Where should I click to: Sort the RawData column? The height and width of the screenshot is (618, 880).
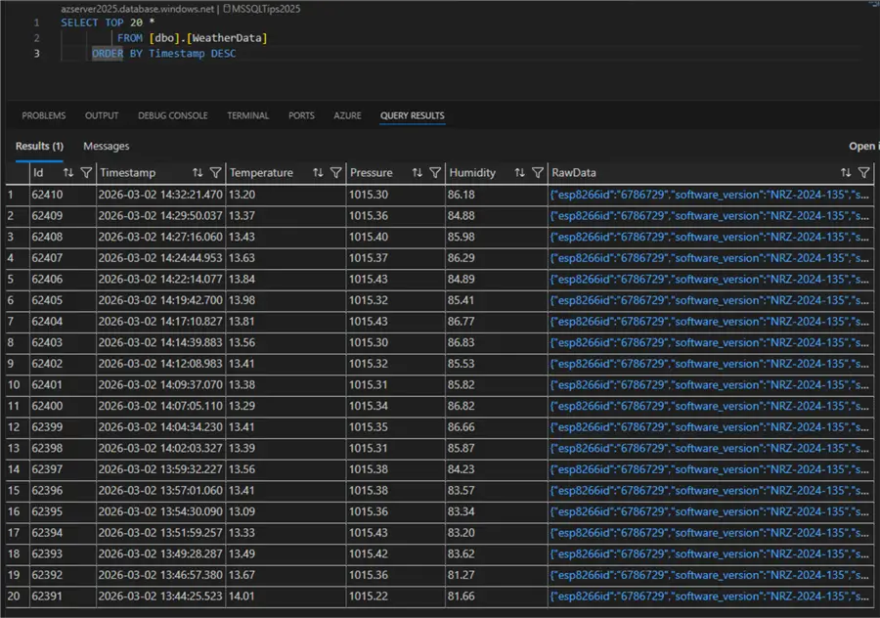coord(846,173)
